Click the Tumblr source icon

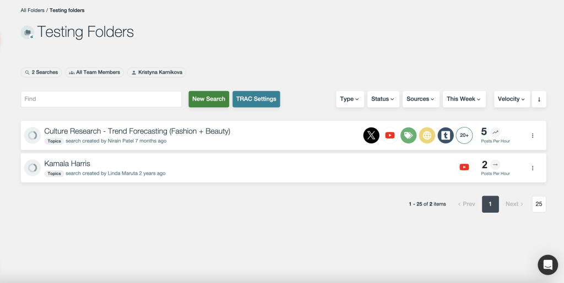(x=446, y=135)
